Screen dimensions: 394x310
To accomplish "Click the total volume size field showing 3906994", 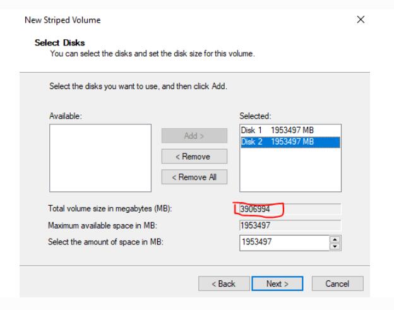I will [x=289, y=209].
